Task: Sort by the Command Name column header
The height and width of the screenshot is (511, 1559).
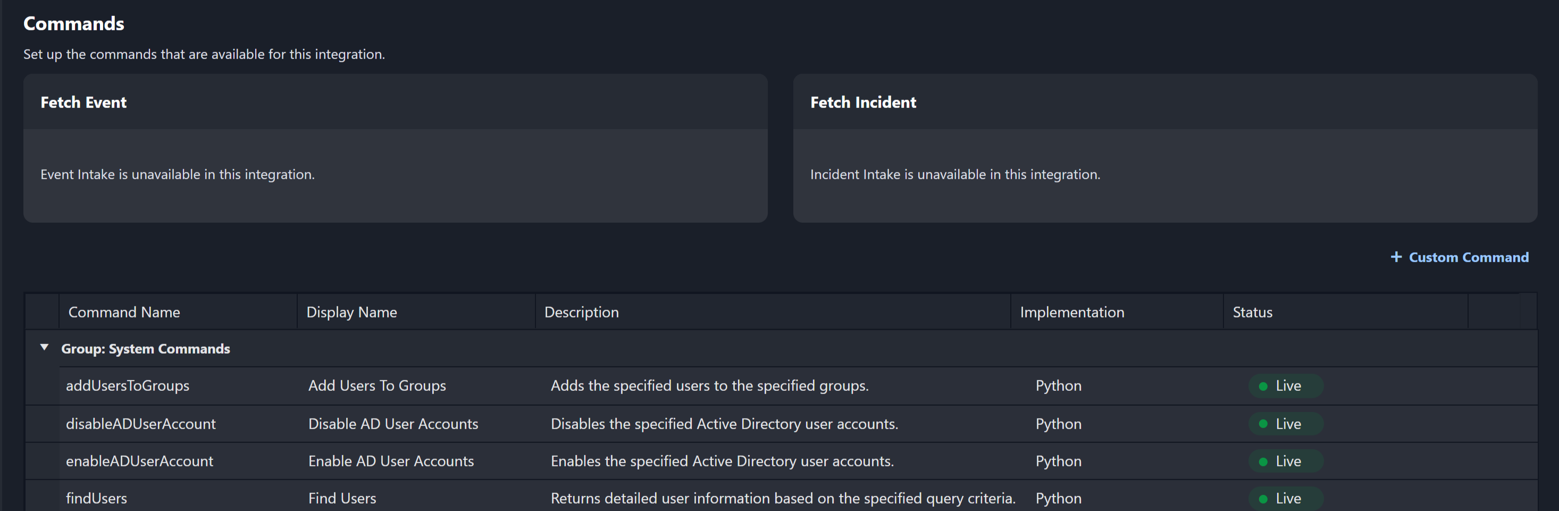Action: [x=124, y=313]
